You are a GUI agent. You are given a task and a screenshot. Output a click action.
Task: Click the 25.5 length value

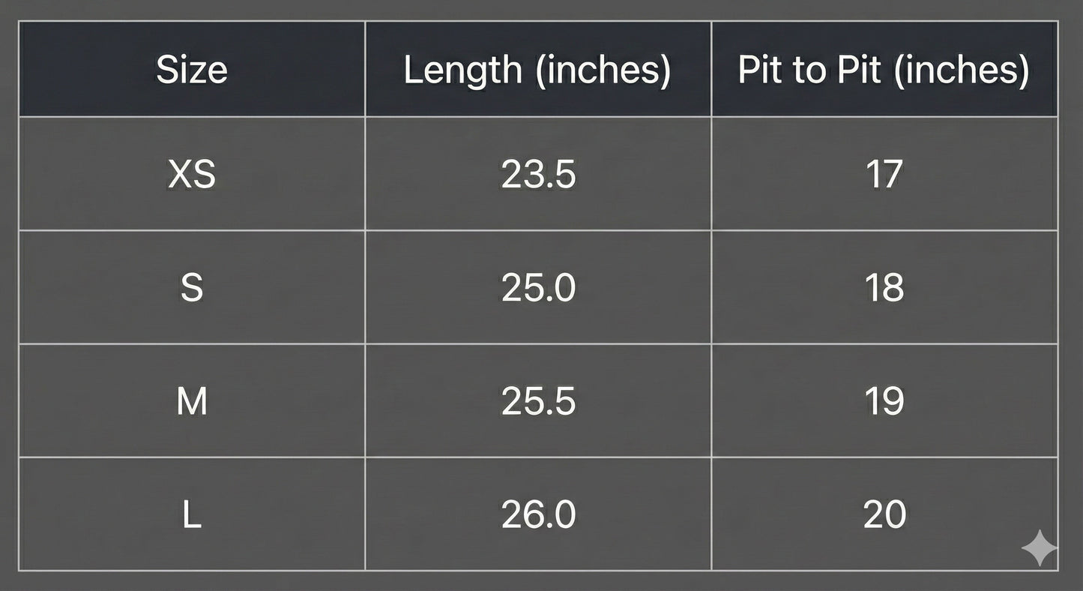tap(538, 401)
